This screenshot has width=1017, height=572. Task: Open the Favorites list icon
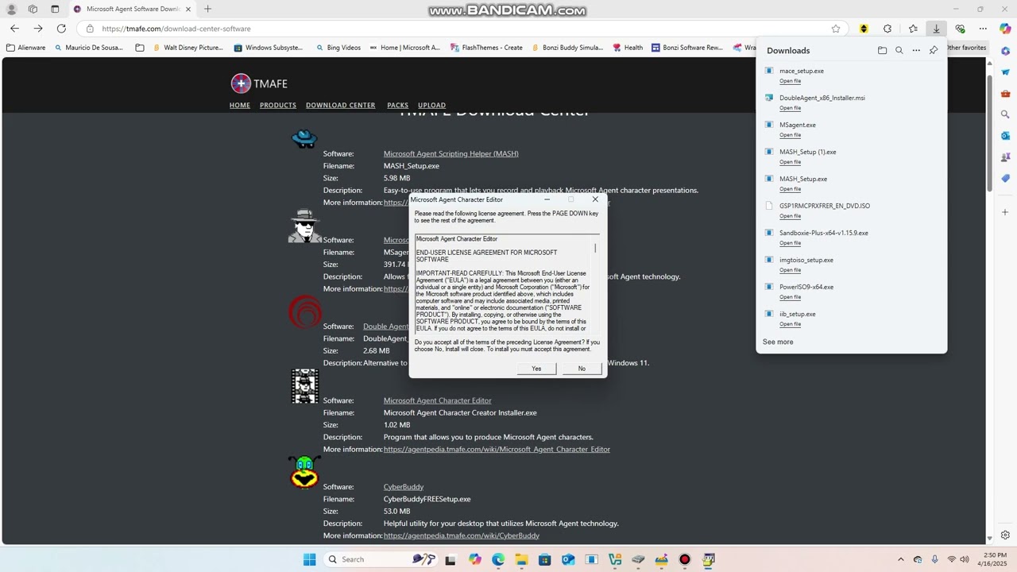[913, 29]
